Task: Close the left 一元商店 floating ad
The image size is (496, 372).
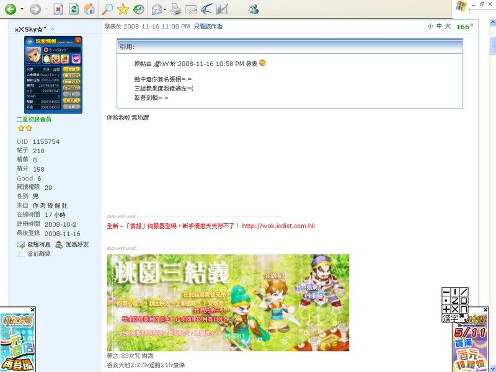Action: pos(33,309)
